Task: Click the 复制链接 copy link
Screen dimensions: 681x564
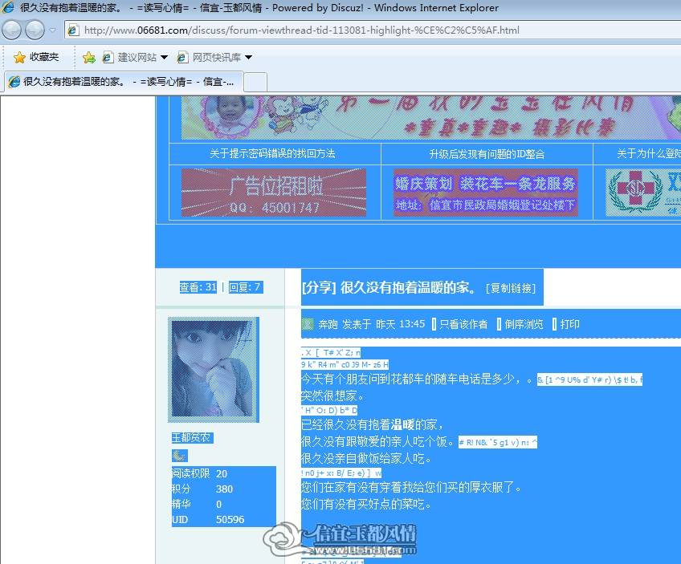Action: coord(511,288)
